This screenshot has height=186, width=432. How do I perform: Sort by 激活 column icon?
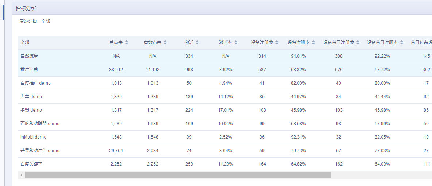[197, 43]
